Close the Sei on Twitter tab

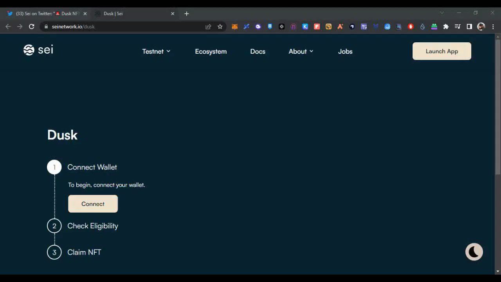pos(85,14)
